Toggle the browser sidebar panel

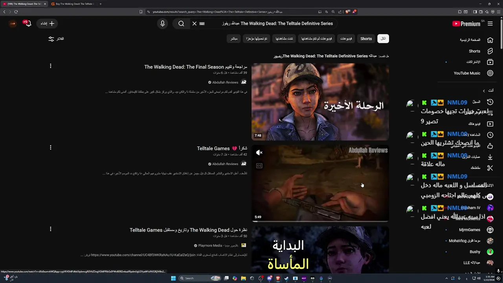(475, 12)
